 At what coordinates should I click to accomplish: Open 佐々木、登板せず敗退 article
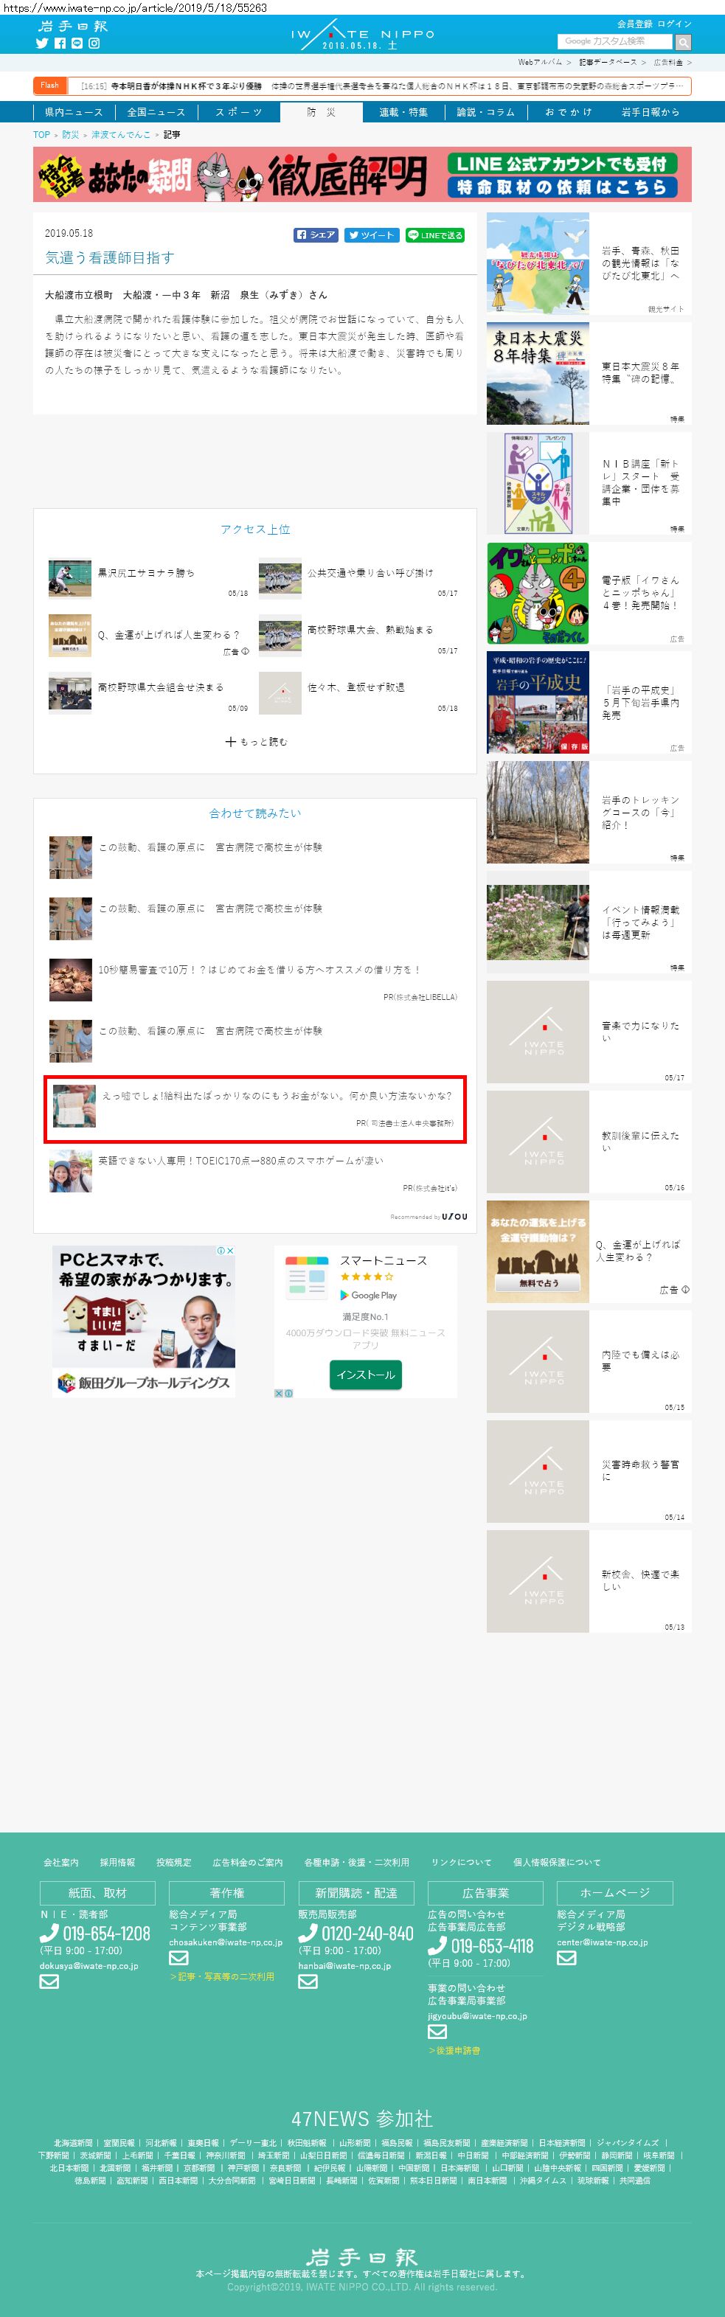point(356,687)
